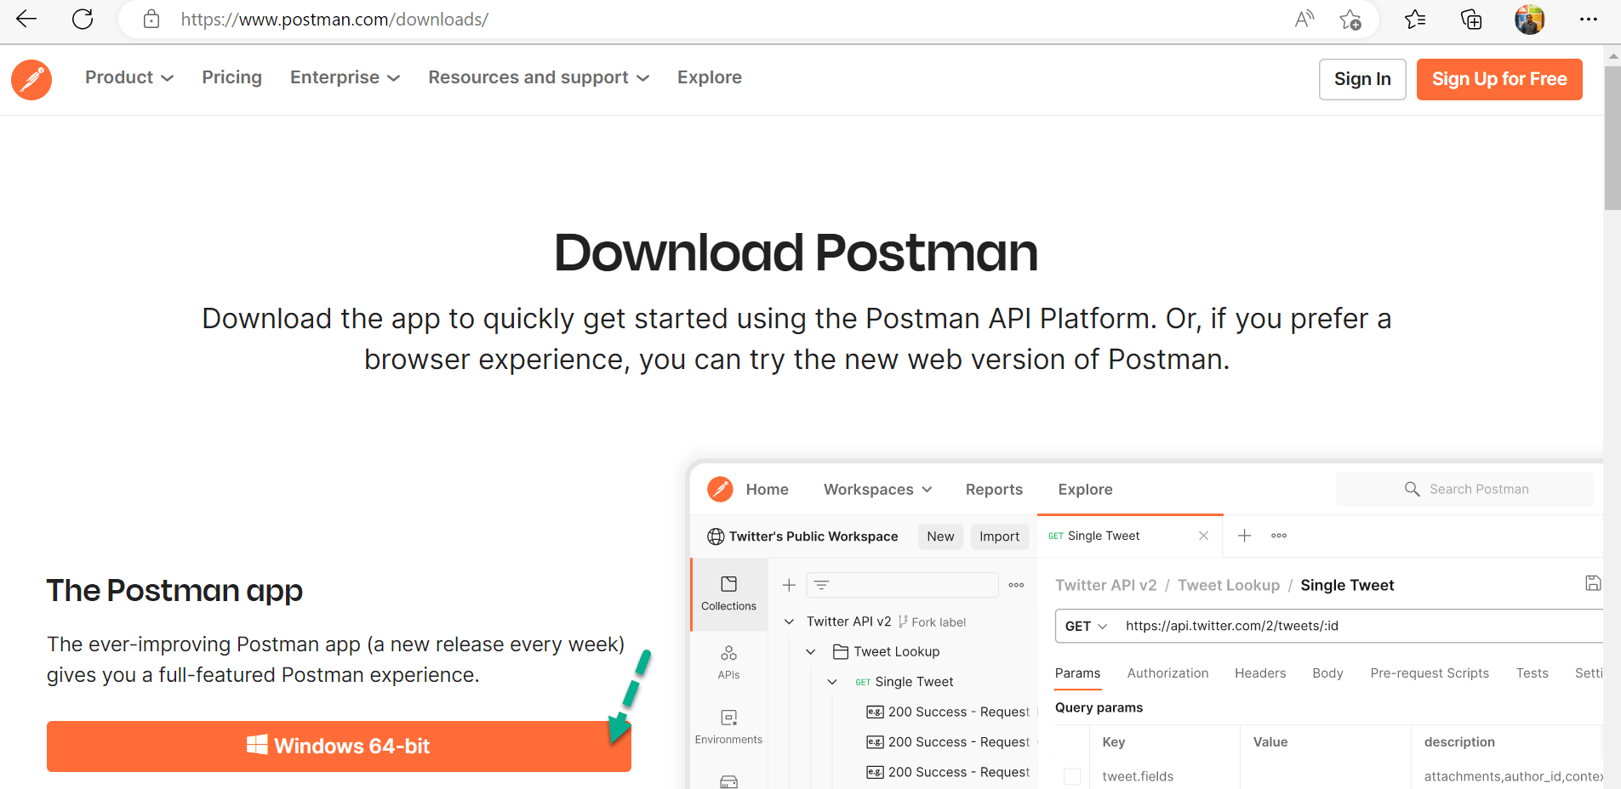The height and width of the screenshot is (789, 1621).
Task: Switch to the Body tab
Action: (x=1327, y=673)
